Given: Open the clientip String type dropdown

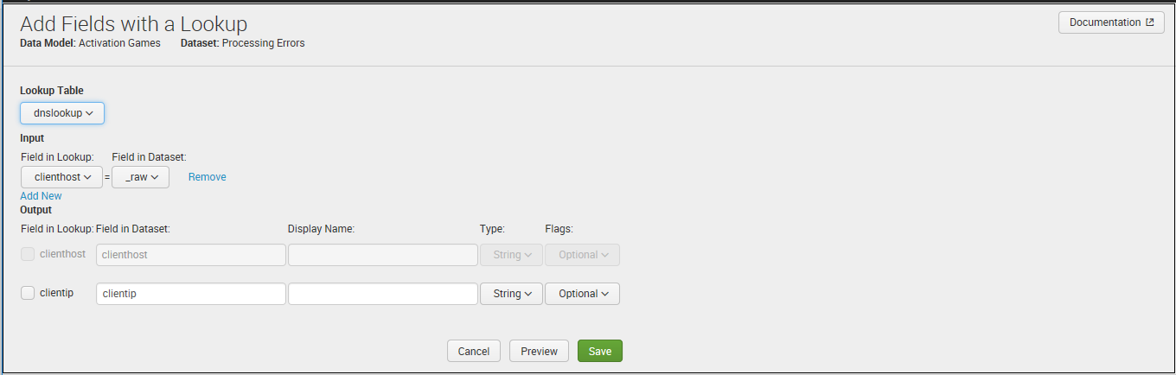Looking at the screenshot, I should [511, 294].
